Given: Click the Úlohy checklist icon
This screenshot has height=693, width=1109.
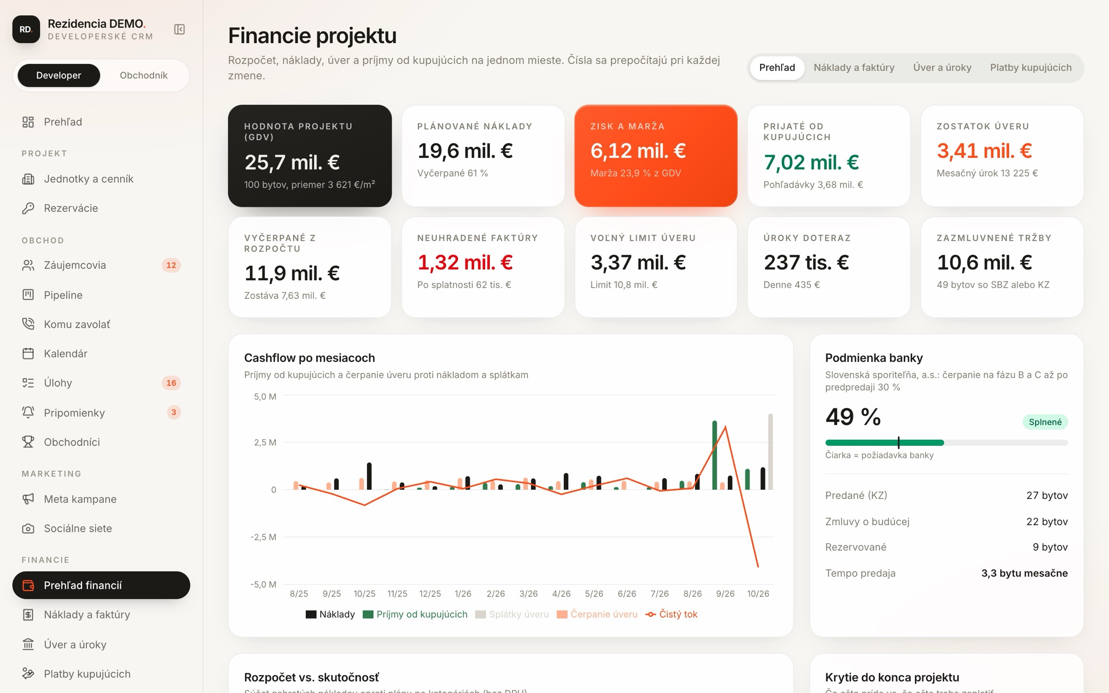Looking at the screenshot, I should click(x=28, y=383).
